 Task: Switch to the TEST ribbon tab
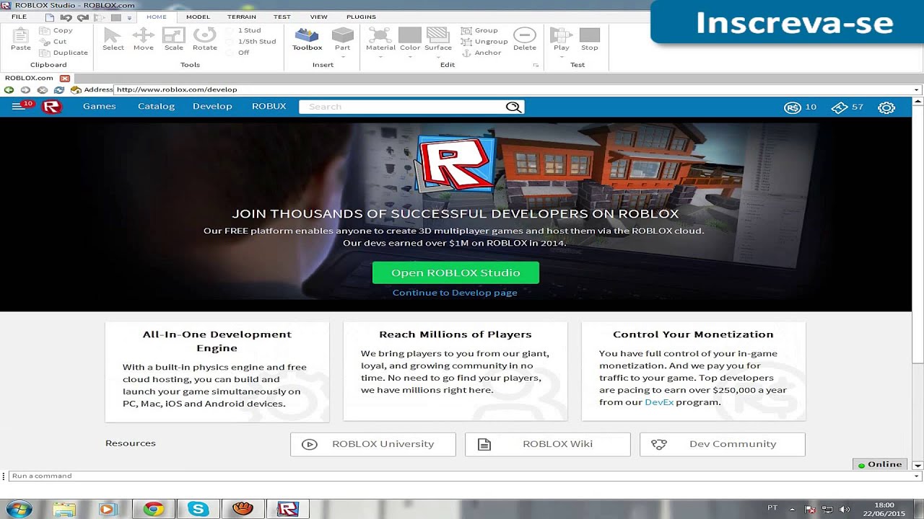click(x=282, y=17)
